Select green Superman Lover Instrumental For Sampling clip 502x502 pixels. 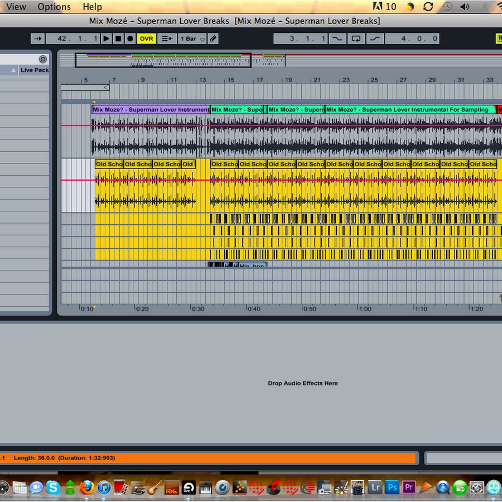pyautogui.click(x=410, y=109)
